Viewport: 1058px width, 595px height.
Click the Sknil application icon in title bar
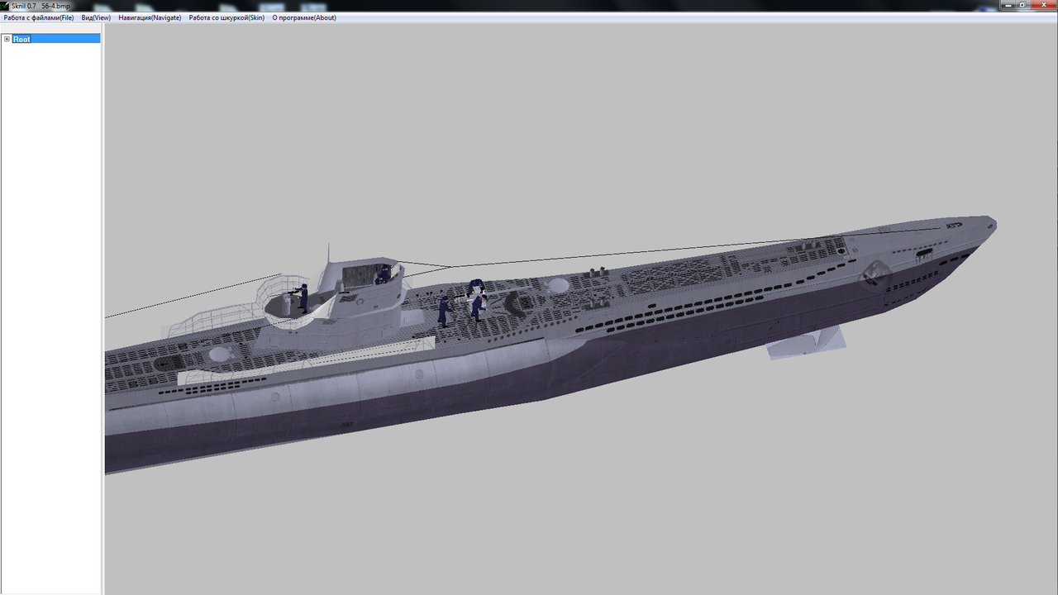click(5, 5)
